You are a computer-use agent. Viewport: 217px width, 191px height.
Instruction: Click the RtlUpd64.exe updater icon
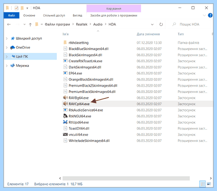[65, 122]
